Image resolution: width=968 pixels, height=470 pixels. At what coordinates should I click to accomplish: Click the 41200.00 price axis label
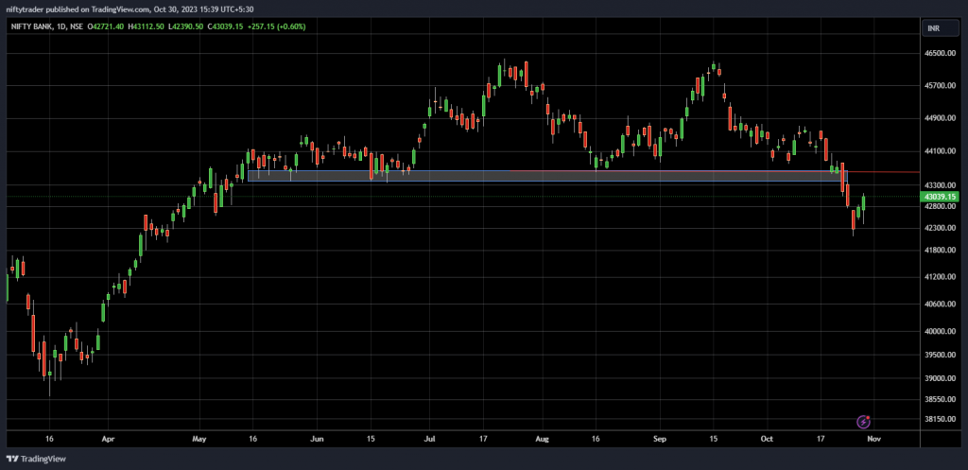941,277
